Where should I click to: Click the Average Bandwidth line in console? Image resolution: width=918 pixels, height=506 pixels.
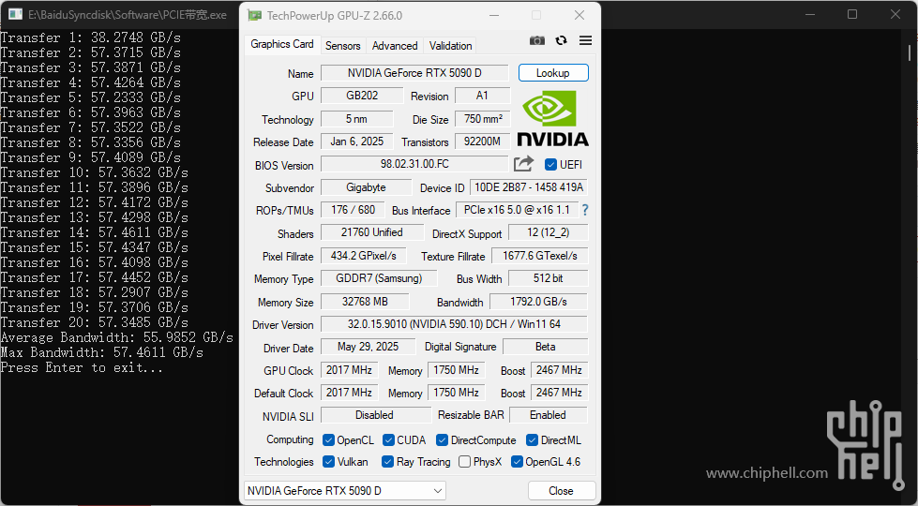point(117,337)
